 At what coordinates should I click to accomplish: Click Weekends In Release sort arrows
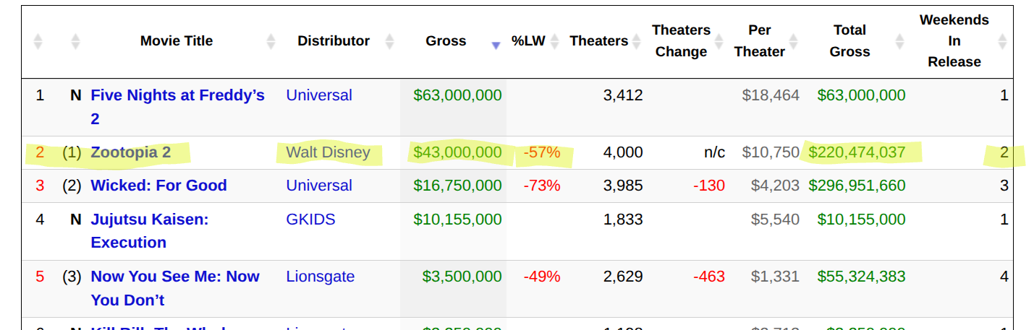point(1002,41)
